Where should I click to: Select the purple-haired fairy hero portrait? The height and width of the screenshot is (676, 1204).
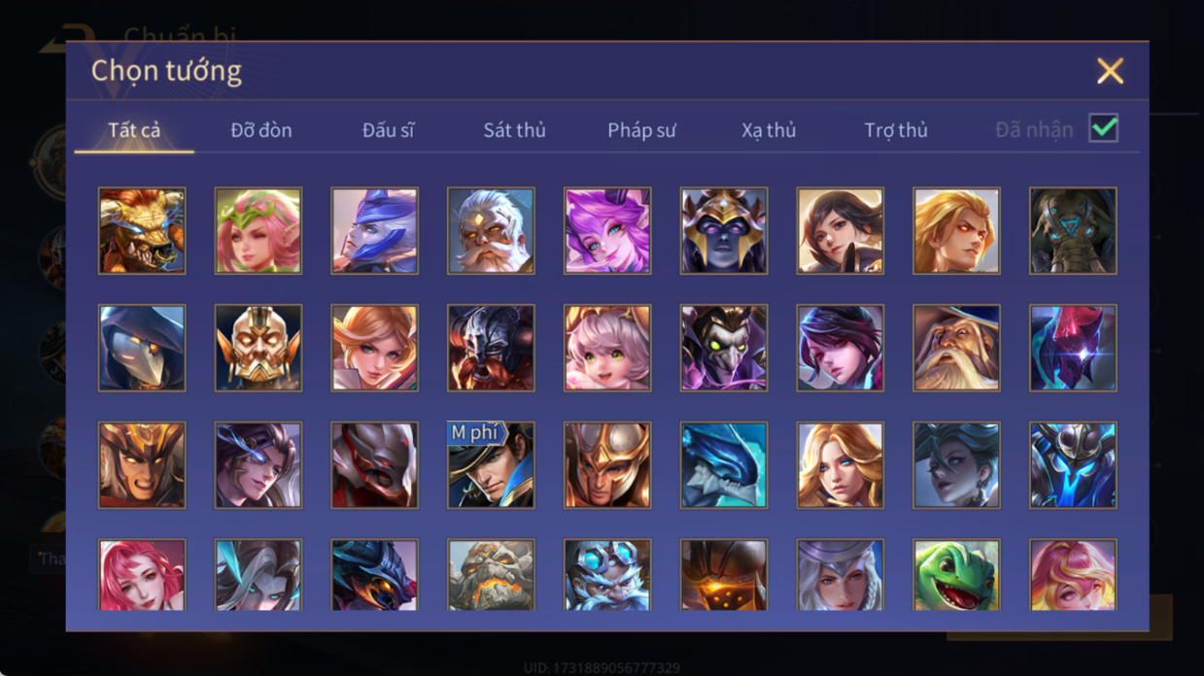point(607,231)
